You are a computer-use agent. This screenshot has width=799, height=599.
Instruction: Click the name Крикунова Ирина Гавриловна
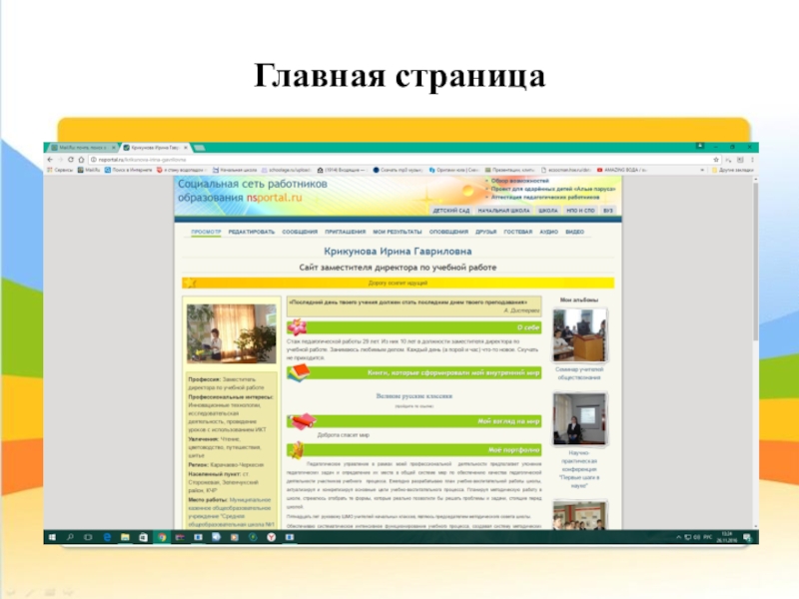pos(398,252)
